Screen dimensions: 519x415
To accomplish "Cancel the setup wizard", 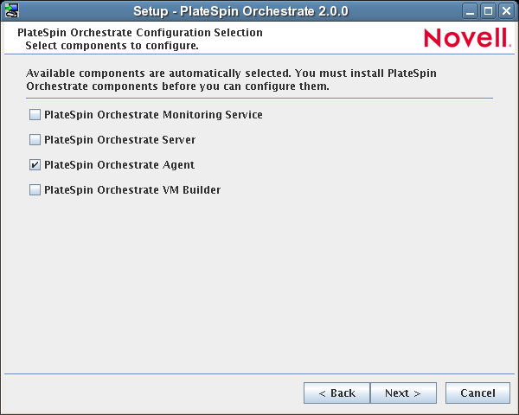I will [477, 393].
